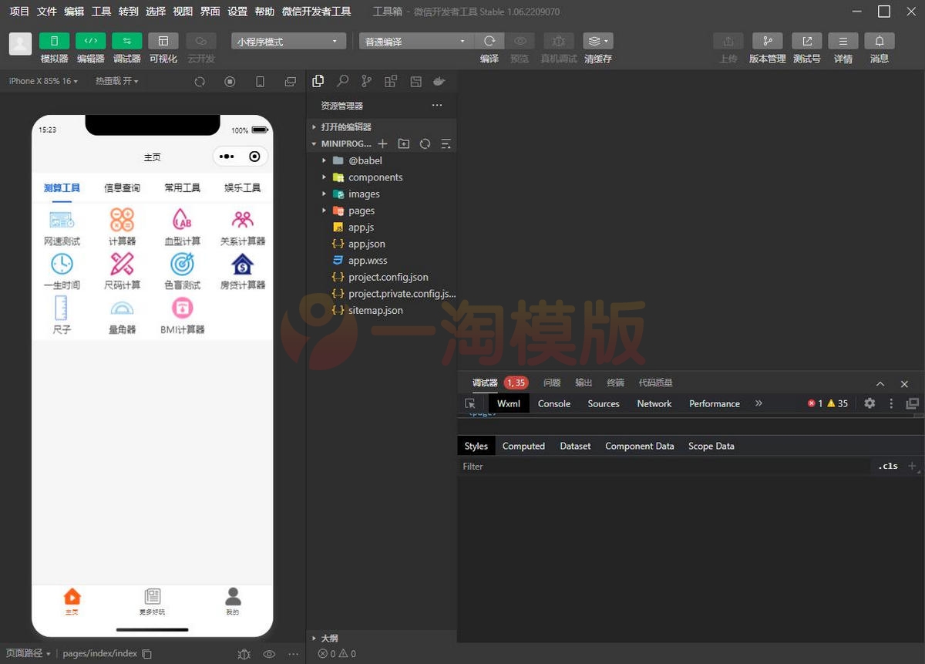Open the 工具 menu
Image resolution: width=925 pixels, height=664 pixels.
click(x=101, y=12)
